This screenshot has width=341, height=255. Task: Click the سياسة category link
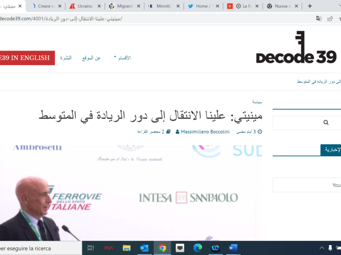point(257,102)
